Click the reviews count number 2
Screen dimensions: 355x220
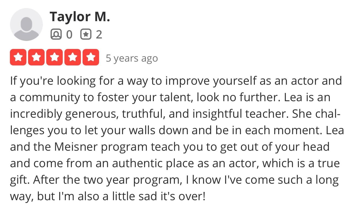coord(99,34)
